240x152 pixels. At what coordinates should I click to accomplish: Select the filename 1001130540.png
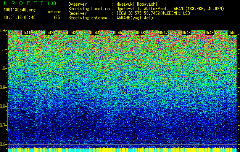click(x=20, y=10)
